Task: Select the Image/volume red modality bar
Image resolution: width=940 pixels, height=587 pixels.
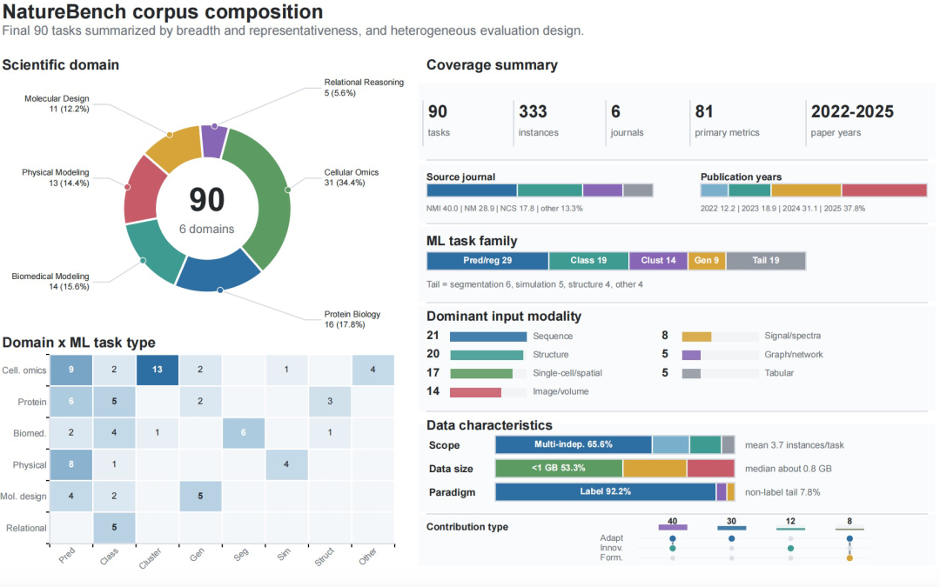Action: click(x=475, y=392)
